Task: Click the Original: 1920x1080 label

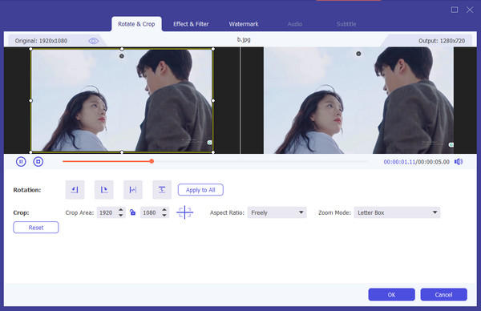Action: [41, 41]
